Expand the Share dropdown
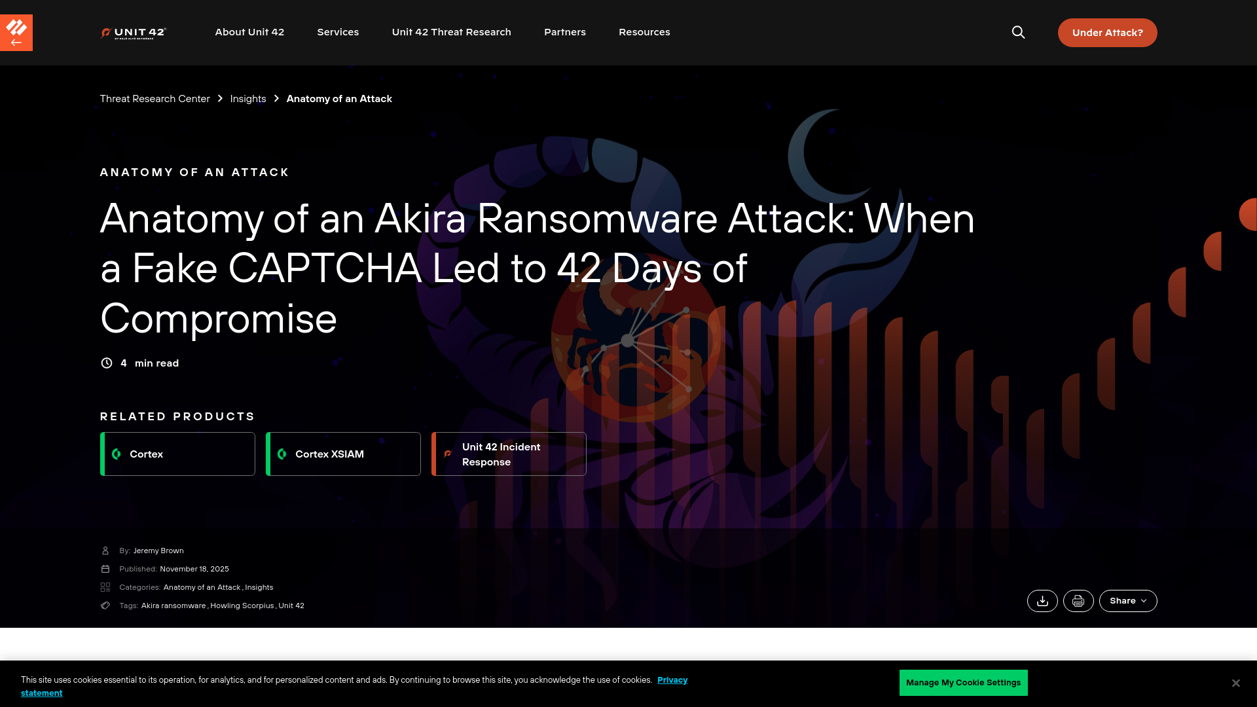 (x=1127, y=600)
